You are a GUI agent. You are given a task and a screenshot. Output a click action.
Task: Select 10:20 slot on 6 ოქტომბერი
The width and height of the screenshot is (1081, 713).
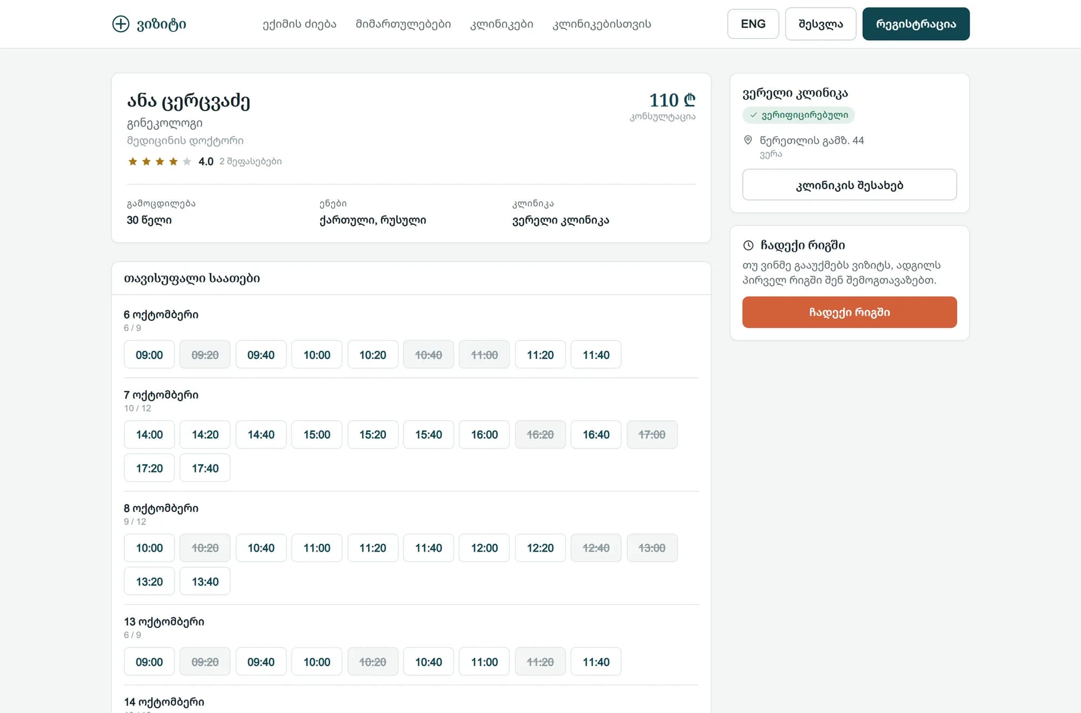pyautogui.click(x=372, y=355)
